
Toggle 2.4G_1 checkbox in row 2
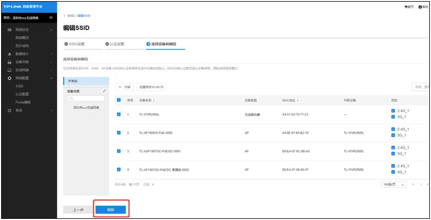(x=393, y=130)
